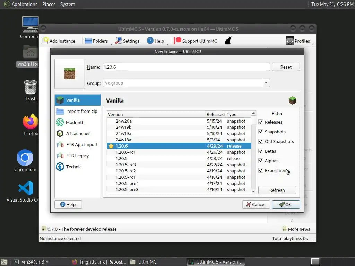Click the ATLauncher cube icon
The width and height of the screenshot is (355, 266).
click(60, 133)
